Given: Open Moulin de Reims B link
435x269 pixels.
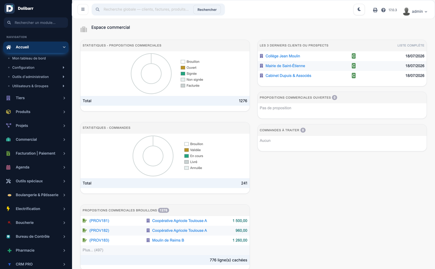Looking at the screenshot, I should pos(168,240).
